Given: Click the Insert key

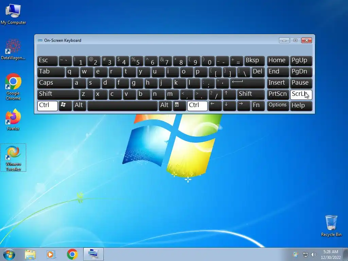Looking at the screenshot, I should (x=278, y=83).
